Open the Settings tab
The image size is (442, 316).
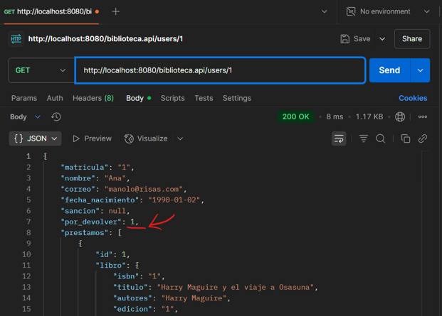pyautogui.click(x=237, y=98)
